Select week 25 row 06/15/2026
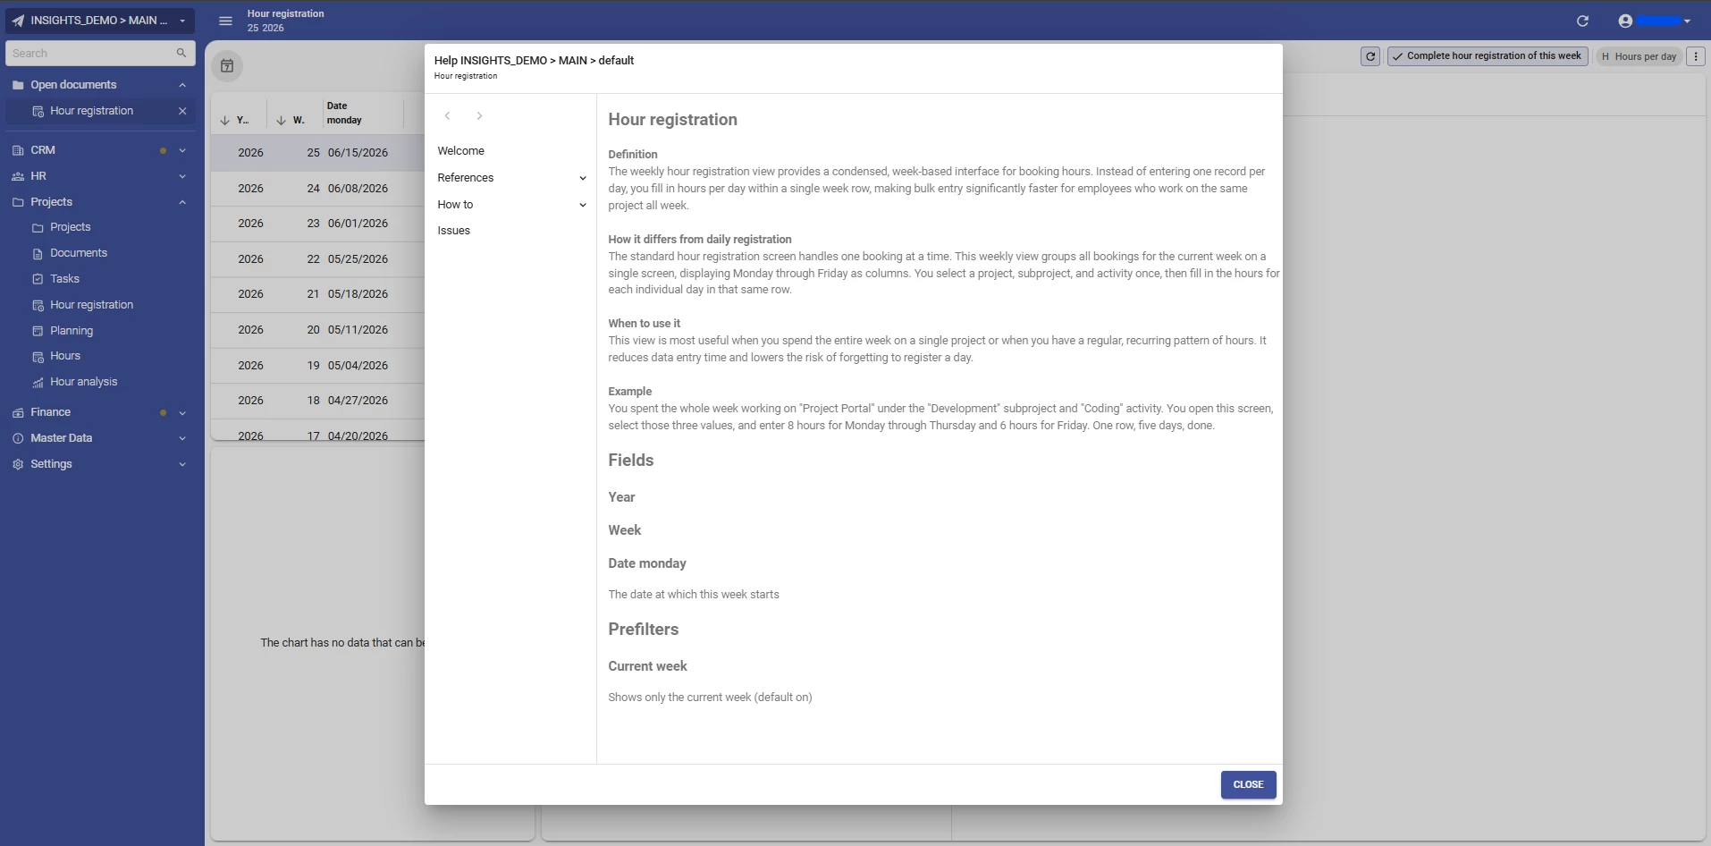 pyautogui.click(x=318, y=153)
